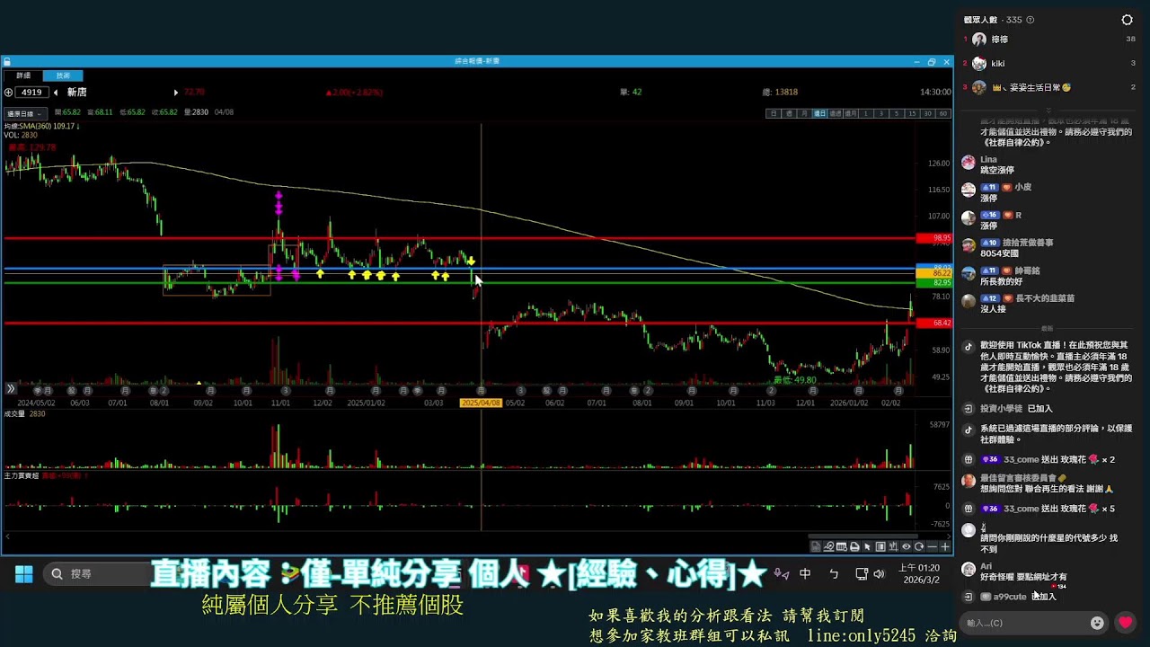Image resolution: width=1150 pixels, height=647 pixels.
Task: Click Ari's chat message
Action: [x=1023, y=577]
